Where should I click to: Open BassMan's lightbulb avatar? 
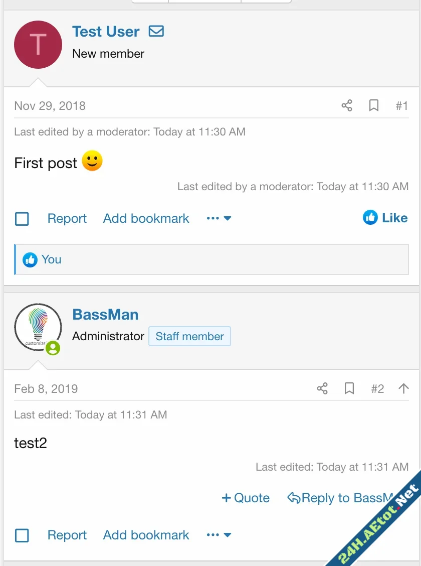tap(38, 327)
